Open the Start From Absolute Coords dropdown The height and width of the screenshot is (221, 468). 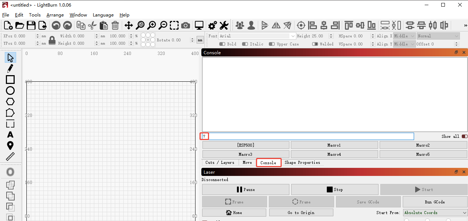click(435, 213)
